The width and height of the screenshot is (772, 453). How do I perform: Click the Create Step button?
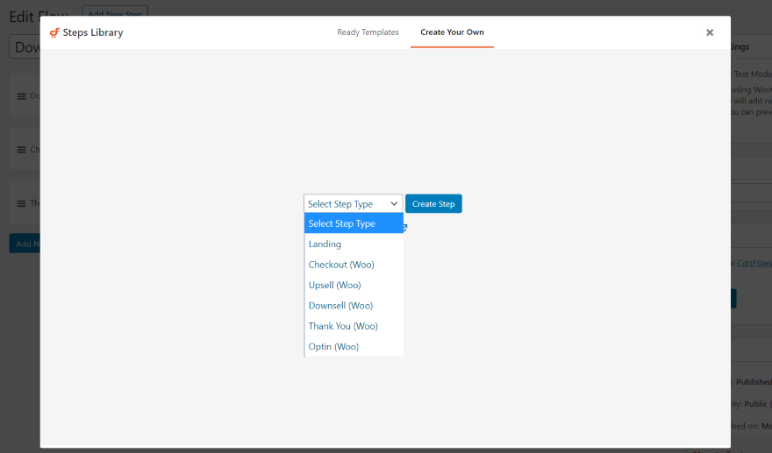(433, 203)
